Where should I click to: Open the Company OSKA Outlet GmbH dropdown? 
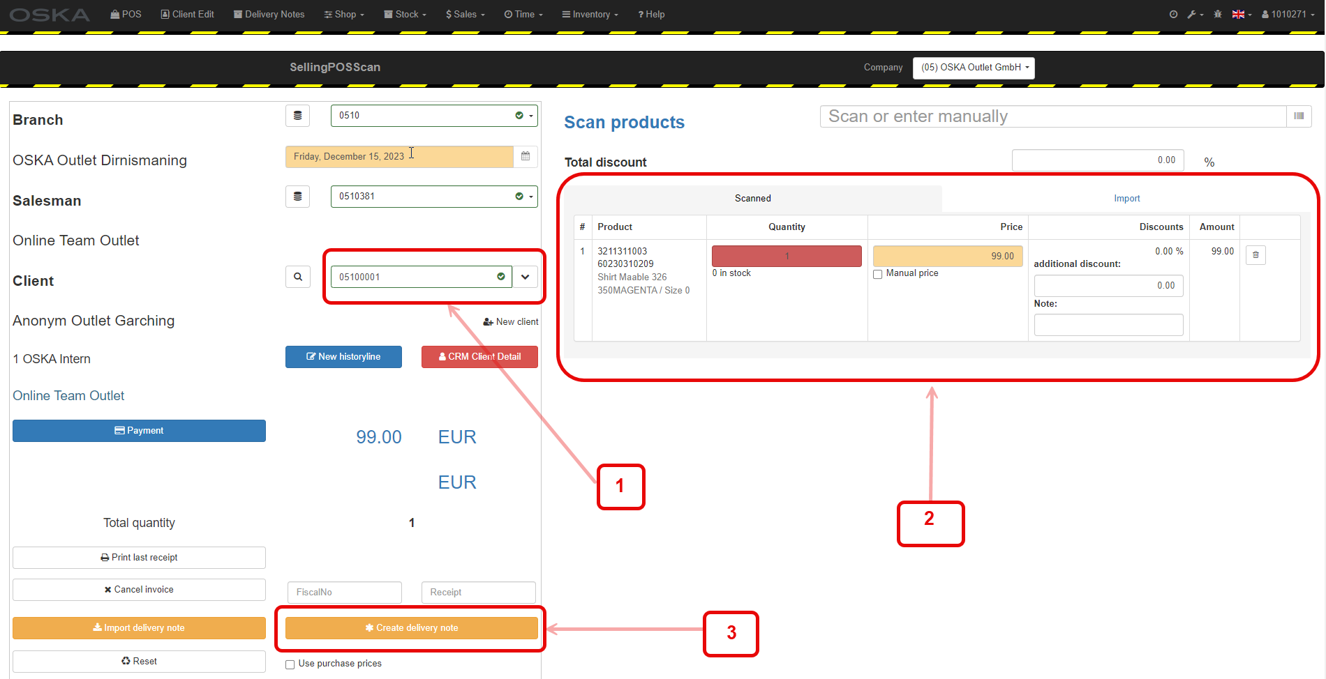pos(974,68)
